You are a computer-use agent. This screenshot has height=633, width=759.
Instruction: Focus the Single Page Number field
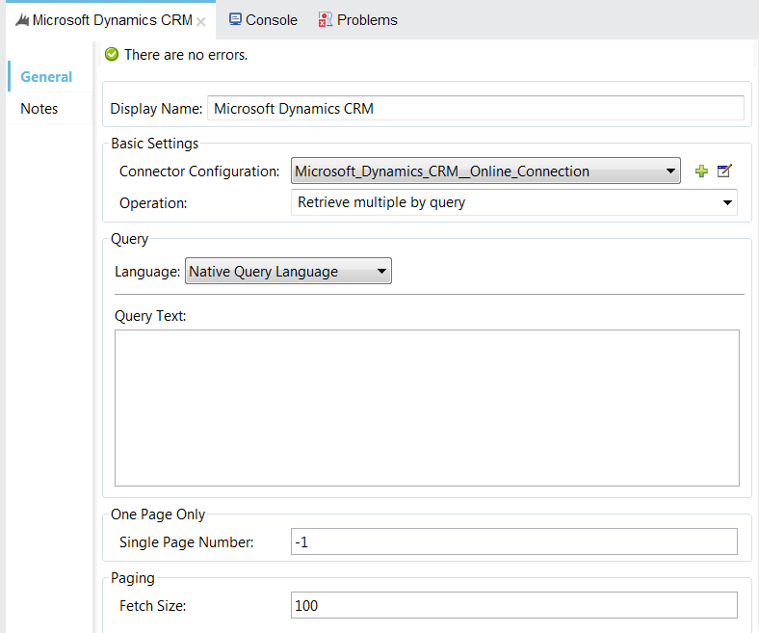(x=513, y=542)
